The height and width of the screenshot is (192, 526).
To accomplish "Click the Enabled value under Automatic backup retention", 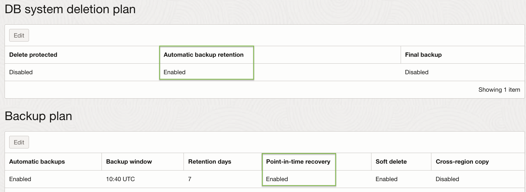I will (174, 72).
